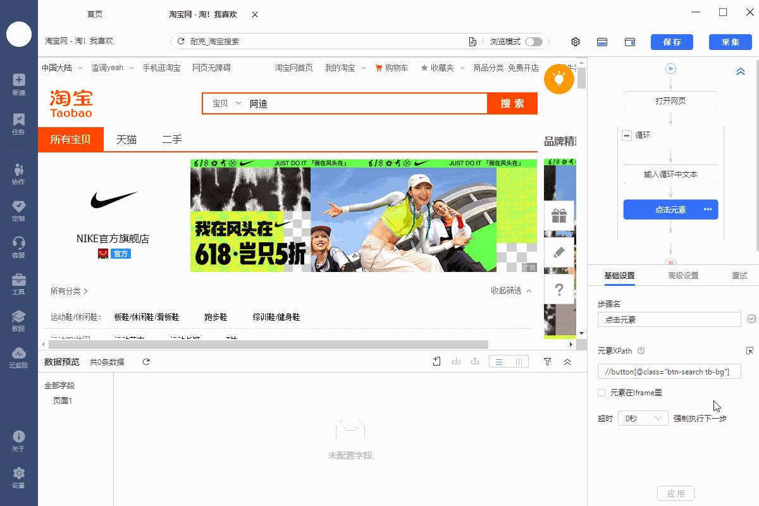The height and width of the screenshot is (506, 759).
Task: Open the data filter funnel icon
Action: tap(548, 362)
